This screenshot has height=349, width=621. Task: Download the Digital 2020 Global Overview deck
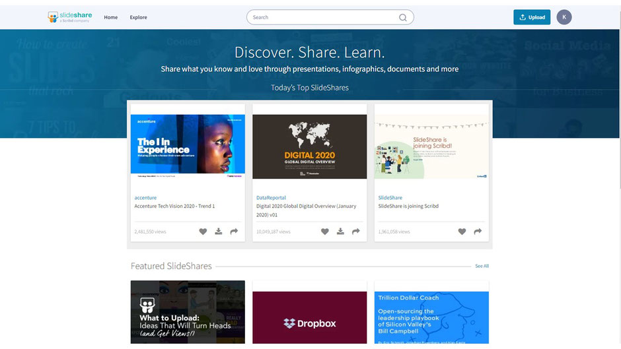[341, 232]
